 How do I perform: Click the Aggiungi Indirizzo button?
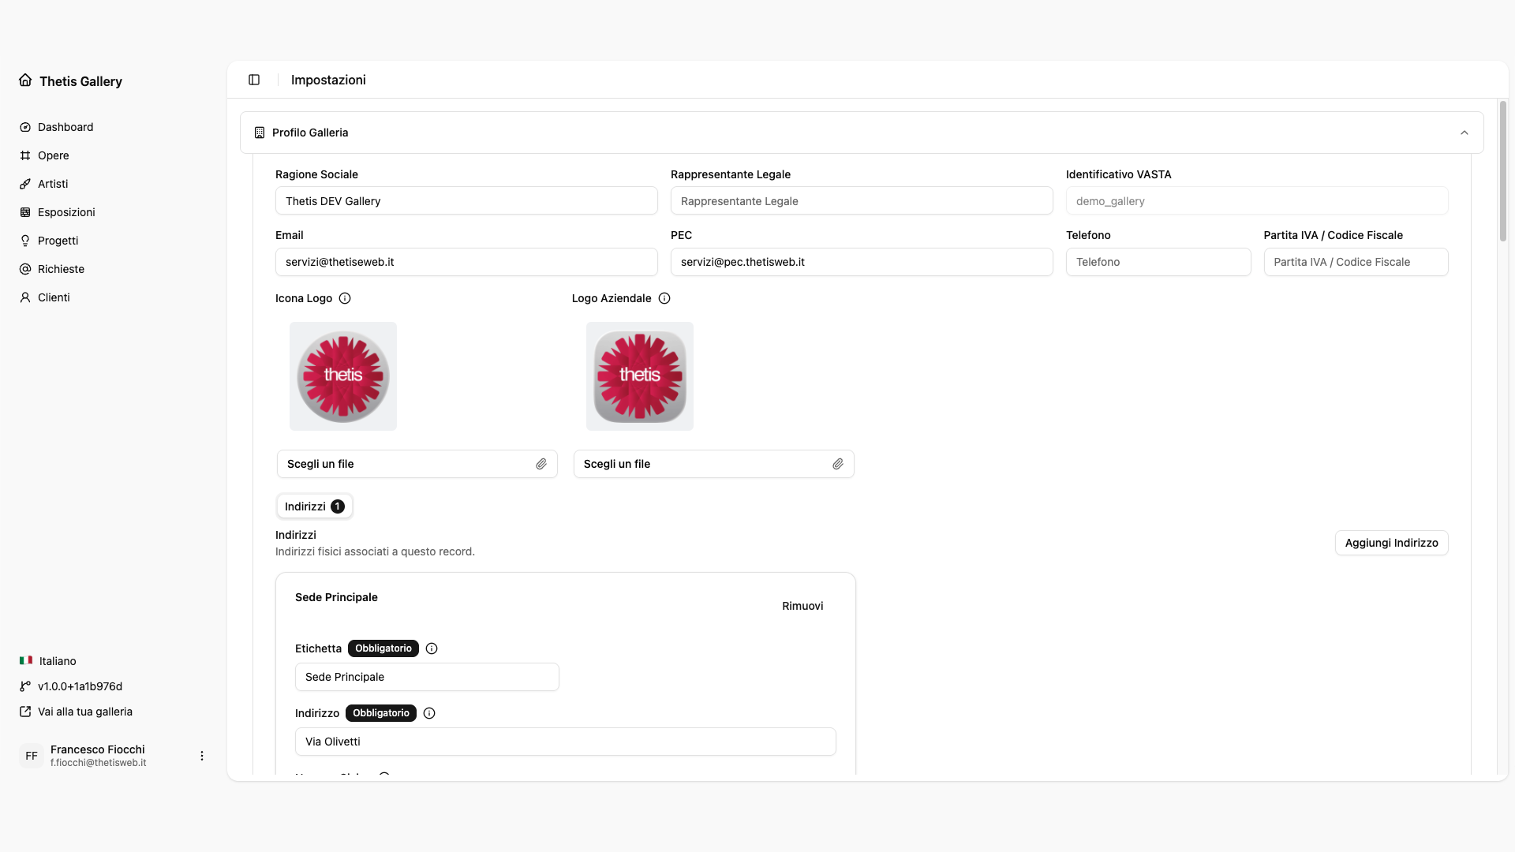[x=1391, y=543]
